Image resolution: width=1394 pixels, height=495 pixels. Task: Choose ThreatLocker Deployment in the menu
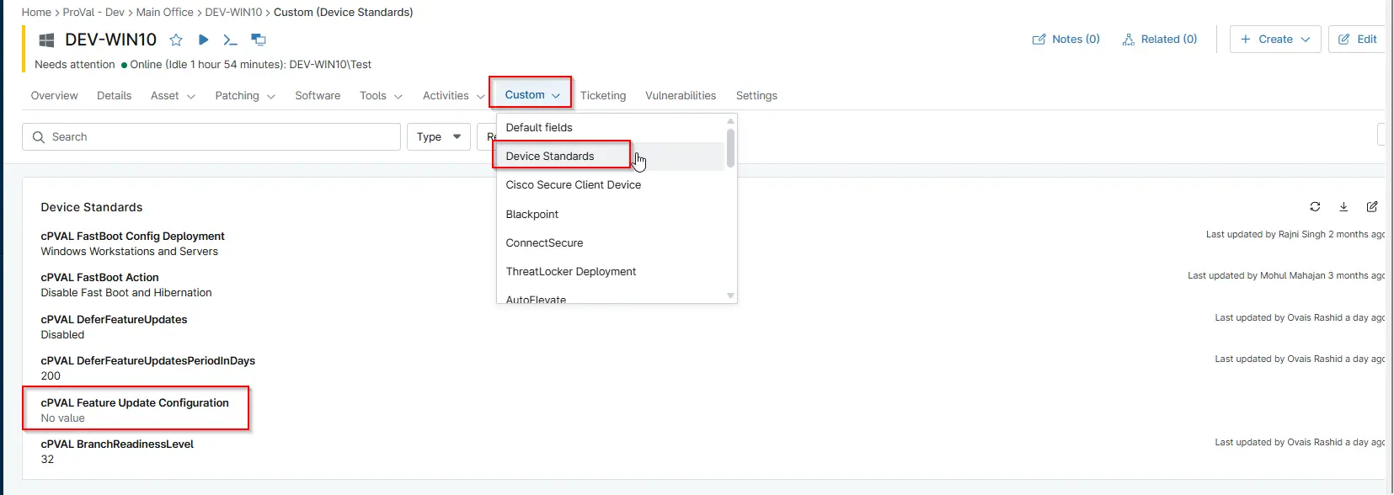[x=570, y=272]
